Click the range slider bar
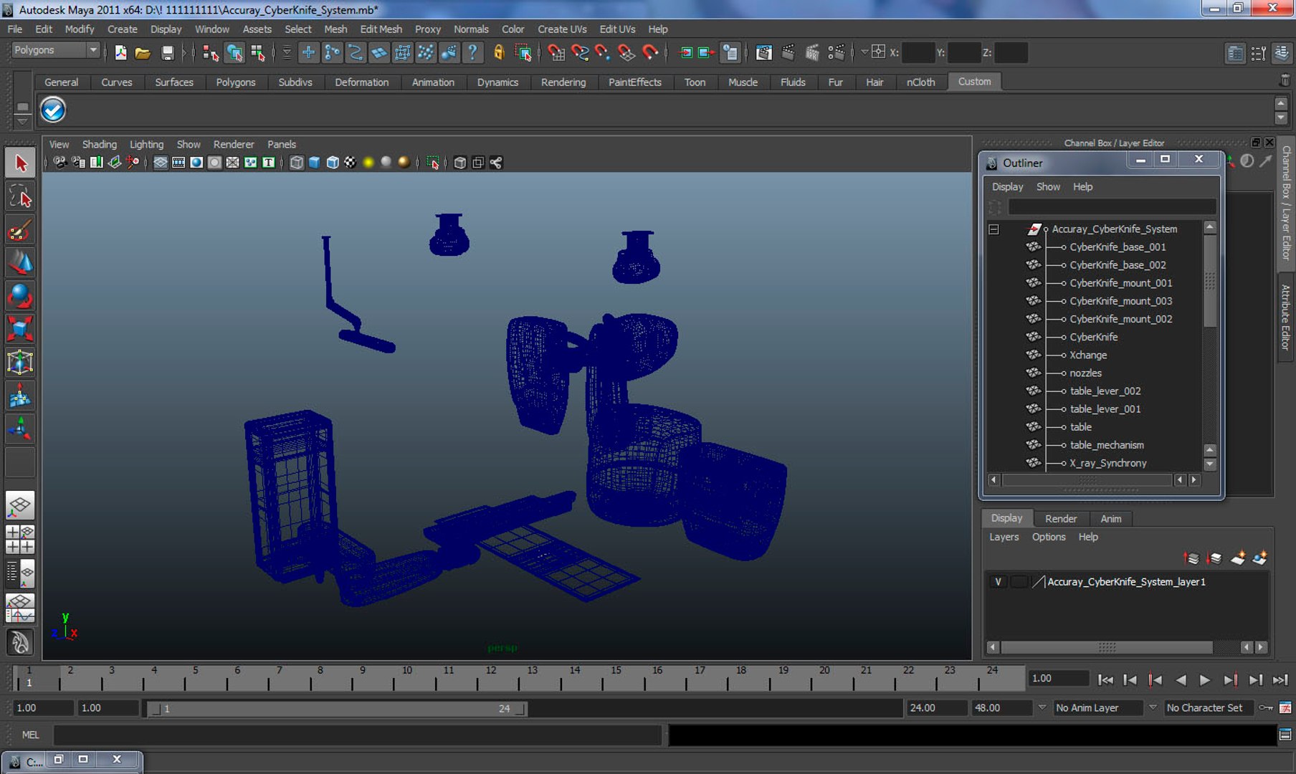The width and height of the screenshot is (1296, 774). tap(338, 709)
